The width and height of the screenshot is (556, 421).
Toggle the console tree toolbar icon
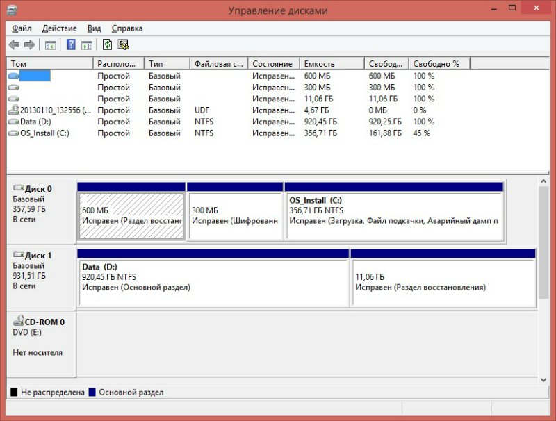tap(50, 45)
